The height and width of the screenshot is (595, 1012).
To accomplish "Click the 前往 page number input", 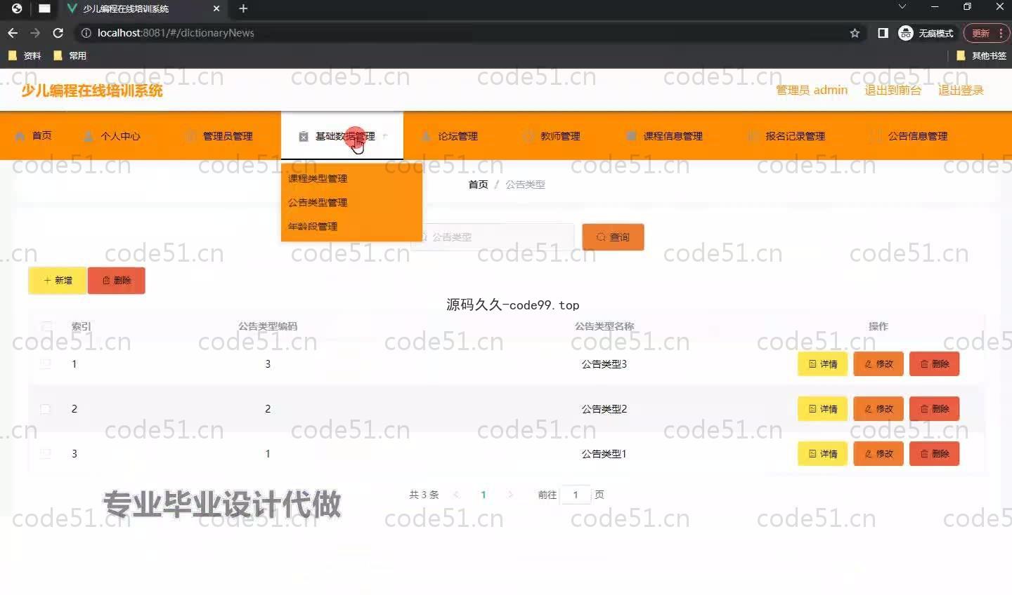I will [x=576, y=495].
